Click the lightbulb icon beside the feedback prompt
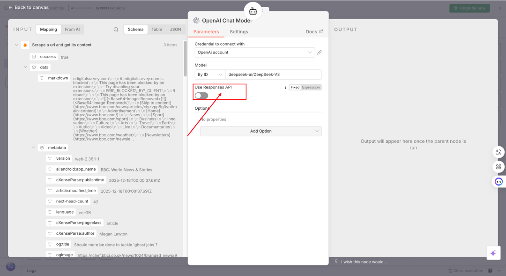The width and height of the screenshot is (506, 276). tap(336, 261)
